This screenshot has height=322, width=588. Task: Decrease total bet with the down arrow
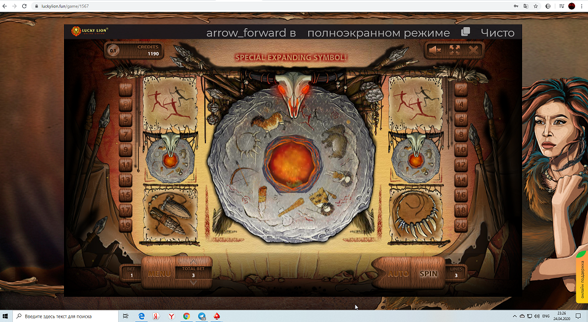[193, 283]
